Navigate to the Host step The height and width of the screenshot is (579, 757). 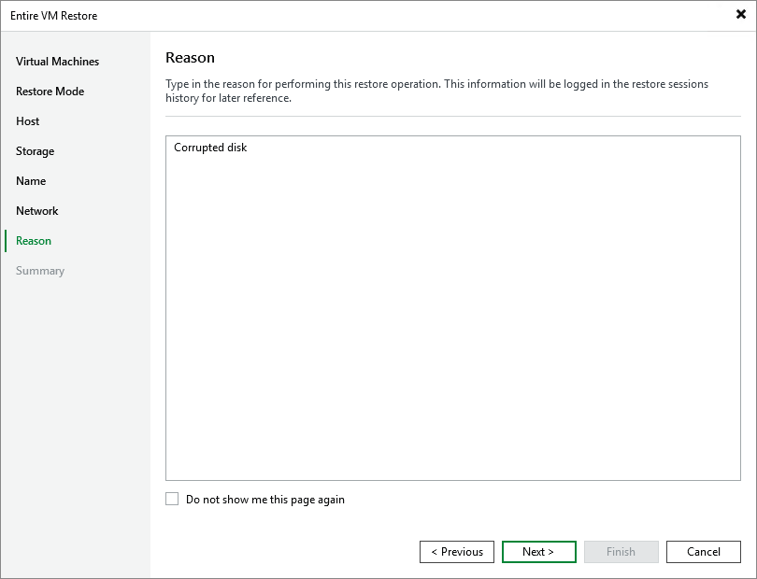[x=27, y=120]
